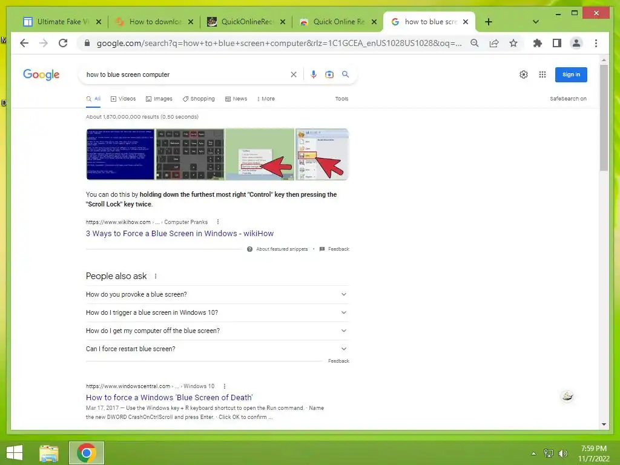Expand 'Can I force restart blue screen?'
This screenshot has width=620, height=465.
point(217,349)
